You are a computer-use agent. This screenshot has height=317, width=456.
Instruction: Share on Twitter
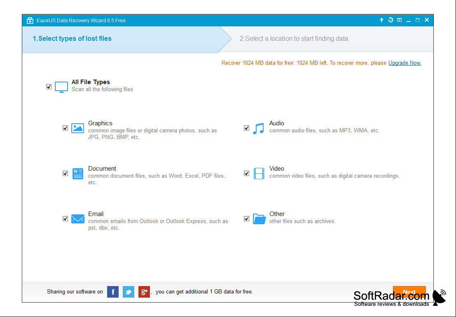tap(128, 292)
